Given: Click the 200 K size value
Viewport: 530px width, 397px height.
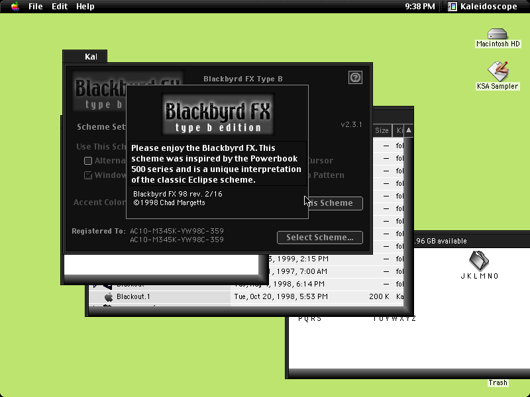Looking at the screenshot, I should click(379, 296).
